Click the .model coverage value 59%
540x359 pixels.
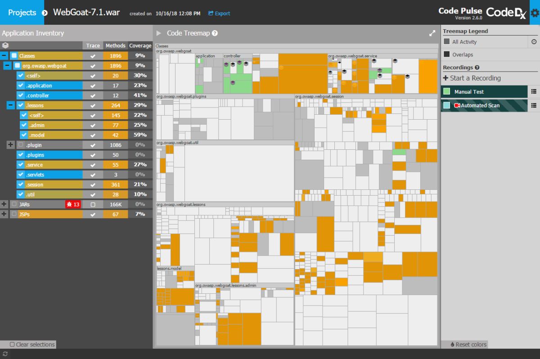[140, 135]
